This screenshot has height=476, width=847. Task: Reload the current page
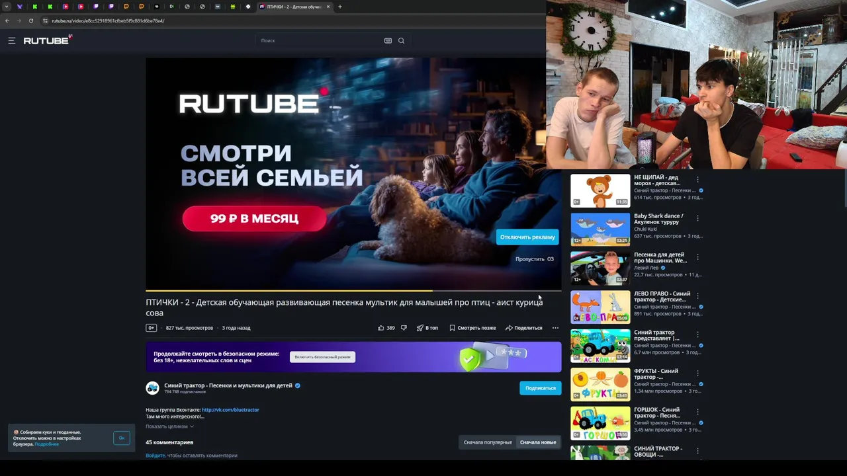click(x=30, y=20)
